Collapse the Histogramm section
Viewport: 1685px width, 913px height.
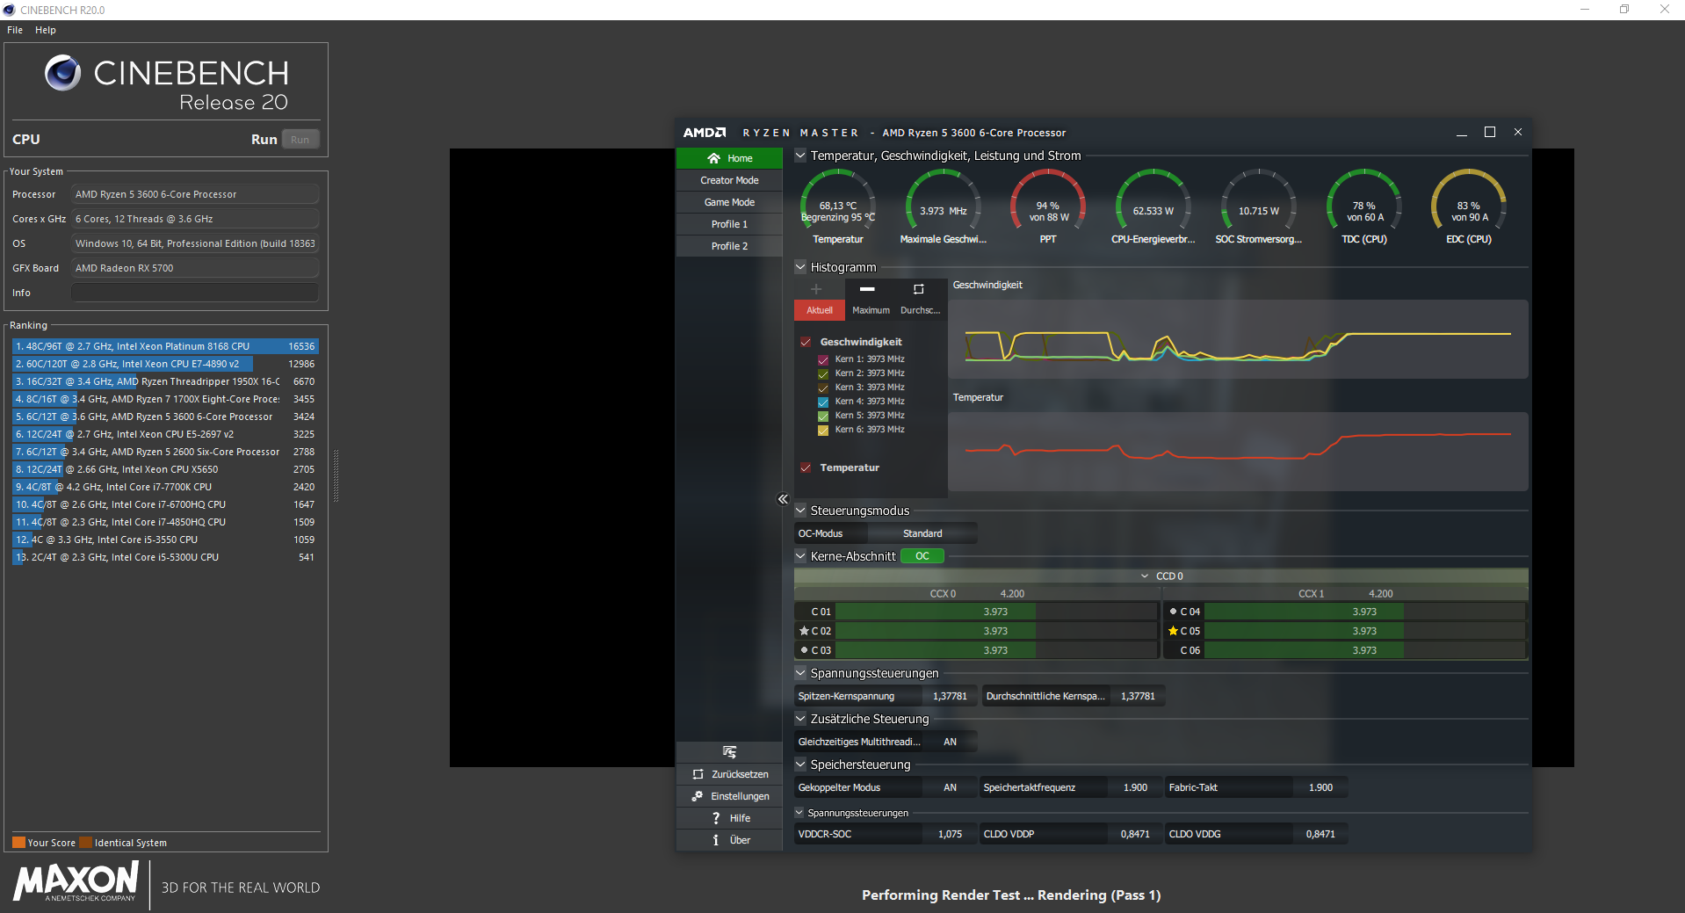[x=800, y=267]
